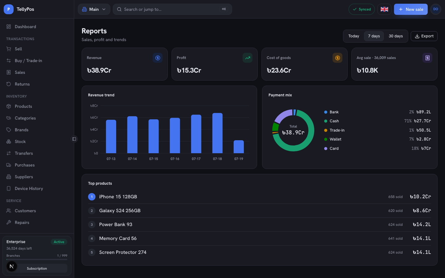Select Power Bank 93 row
The height and width of the screenshot is (278, 445).
[x=260, y=225]
